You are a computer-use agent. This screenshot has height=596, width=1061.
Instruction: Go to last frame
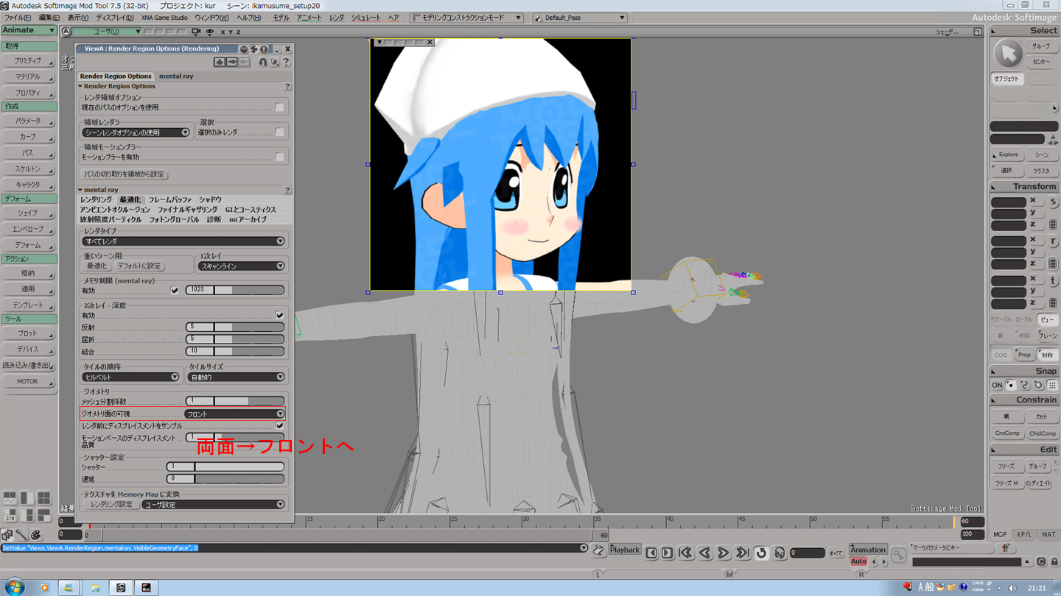(x=743, y=553)
